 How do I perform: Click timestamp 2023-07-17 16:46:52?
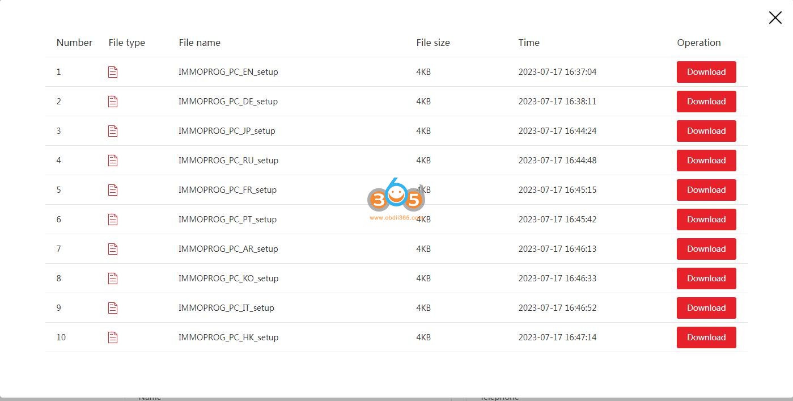point(557,308)
